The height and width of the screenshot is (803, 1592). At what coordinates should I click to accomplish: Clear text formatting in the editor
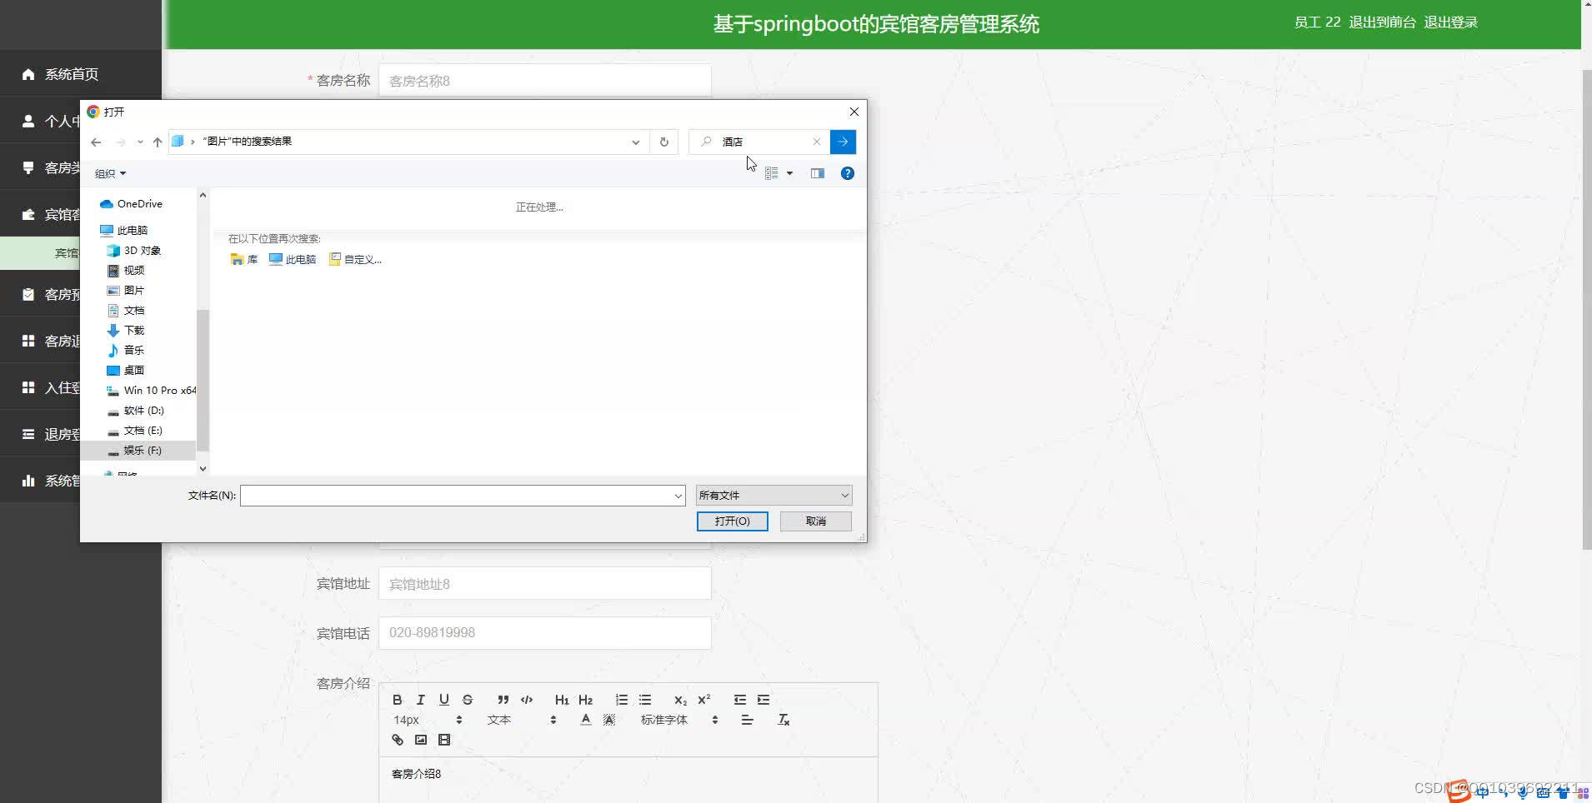tap(783, 720)
